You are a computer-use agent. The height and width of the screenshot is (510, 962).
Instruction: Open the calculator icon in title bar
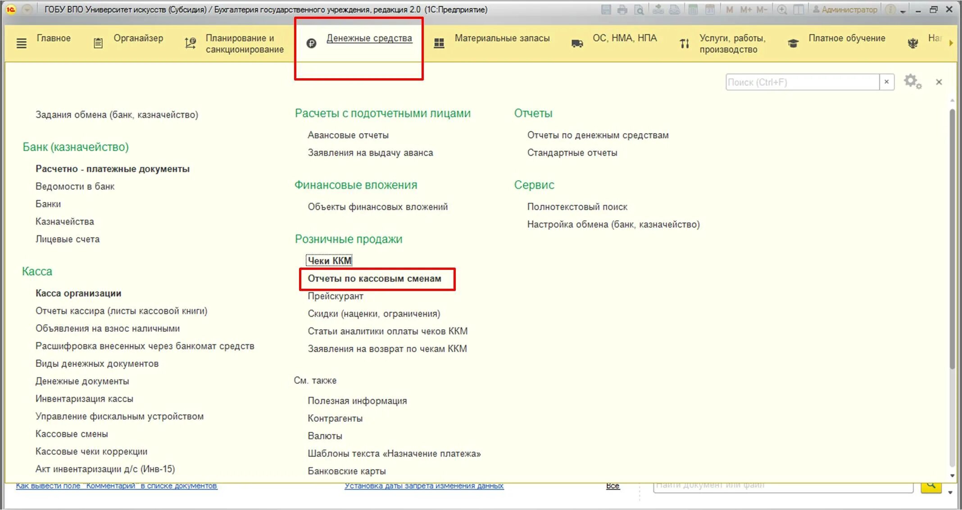(x=693, y=9)
